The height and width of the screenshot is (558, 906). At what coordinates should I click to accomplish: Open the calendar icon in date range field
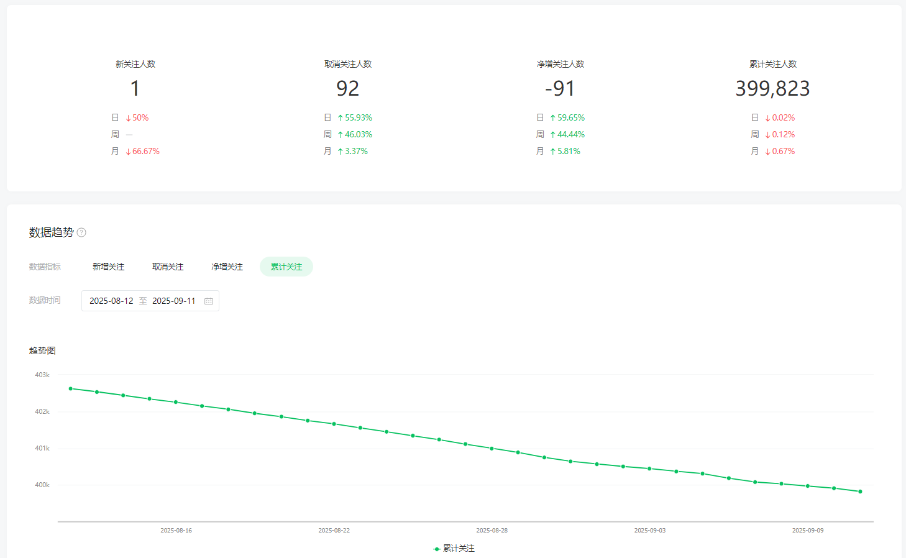click(209, 301)
